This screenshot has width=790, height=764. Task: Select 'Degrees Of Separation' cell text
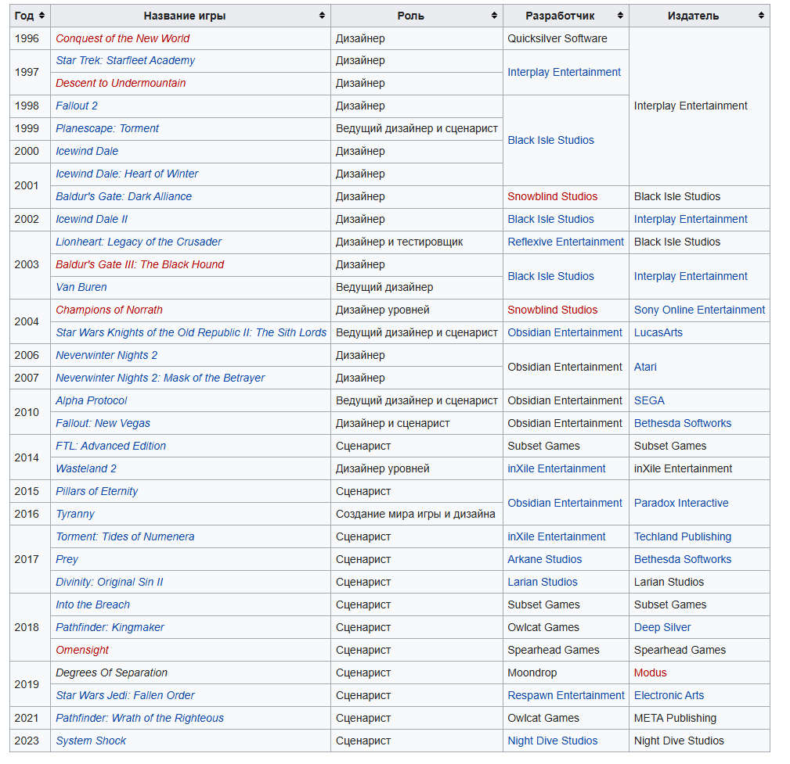click(x=111, y=672)
